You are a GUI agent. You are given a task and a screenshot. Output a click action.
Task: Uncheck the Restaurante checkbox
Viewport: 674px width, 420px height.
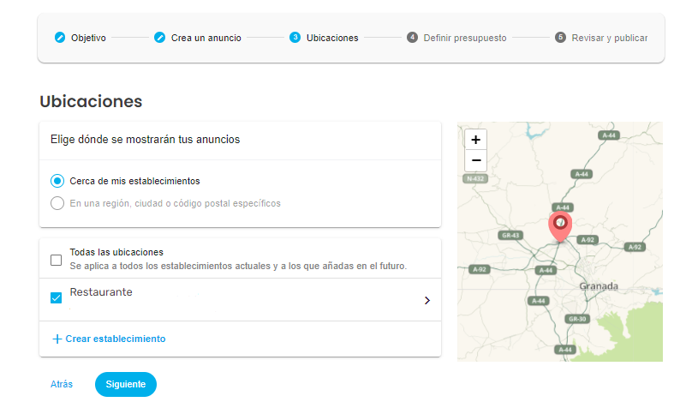[x=57, y=298]
